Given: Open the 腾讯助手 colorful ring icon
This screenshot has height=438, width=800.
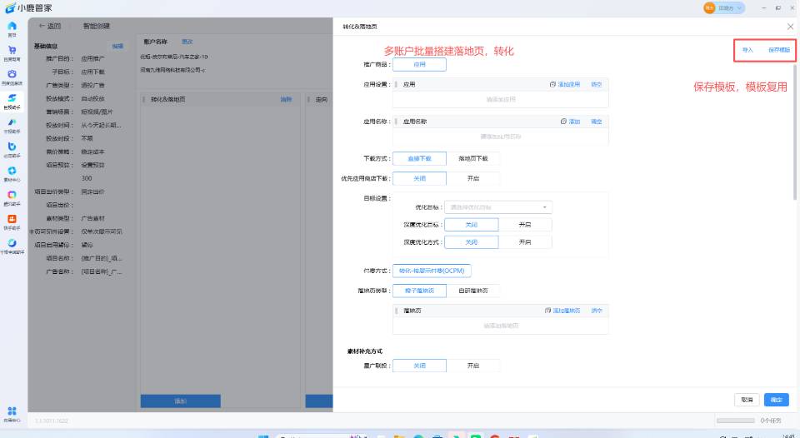Looking at the screenshot, I should (12, 195).
